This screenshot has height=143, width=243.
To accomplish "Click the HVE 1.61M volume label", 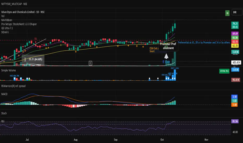I will pos(175,68).
